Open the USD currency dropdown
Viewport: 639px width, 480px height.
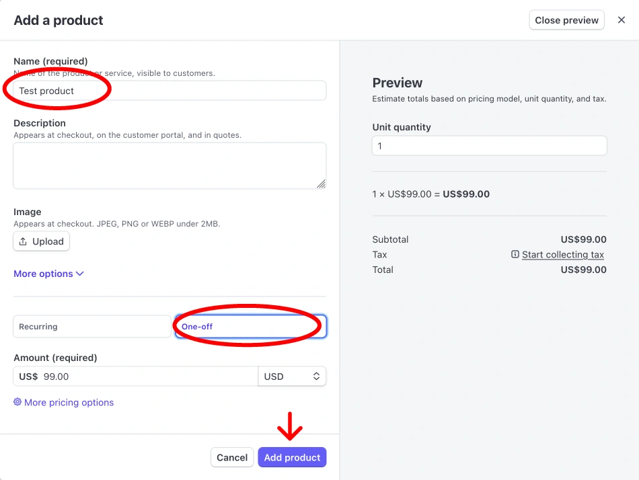click(292, 376)
